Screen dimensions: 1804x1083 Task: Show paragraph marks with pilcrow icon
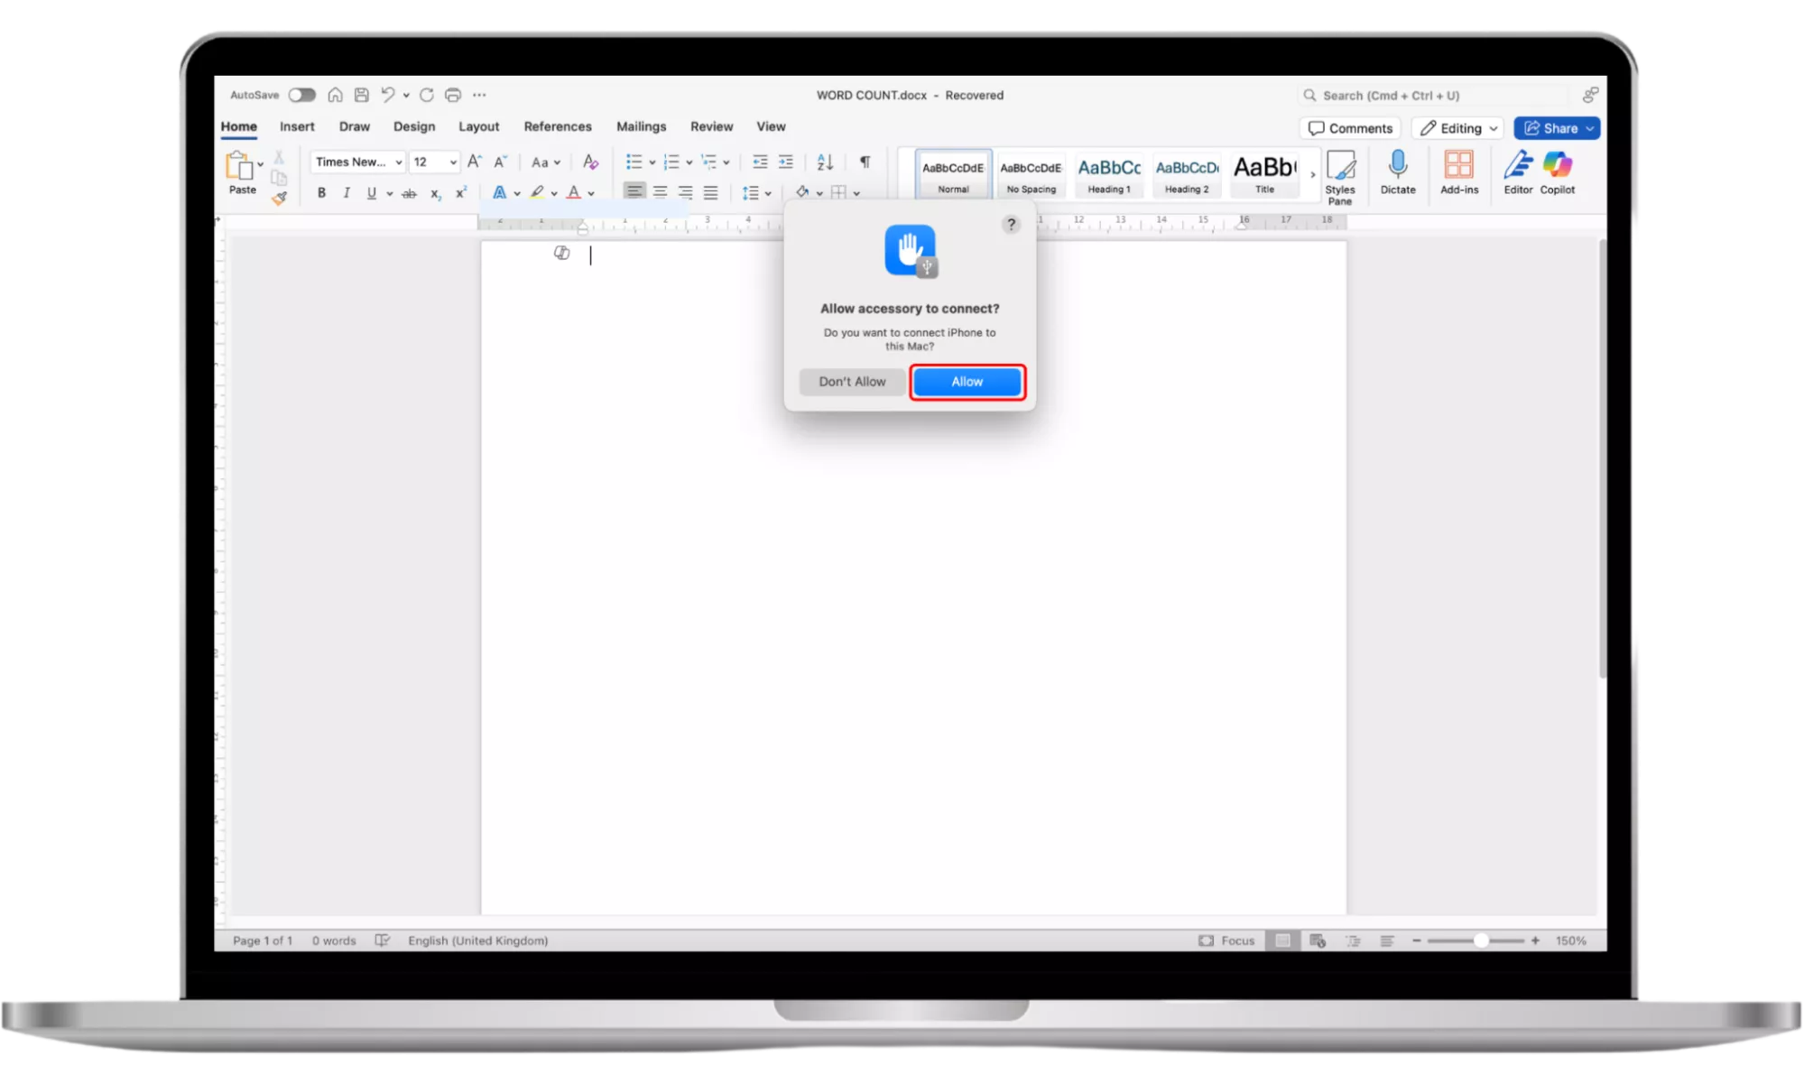point(865,162)
